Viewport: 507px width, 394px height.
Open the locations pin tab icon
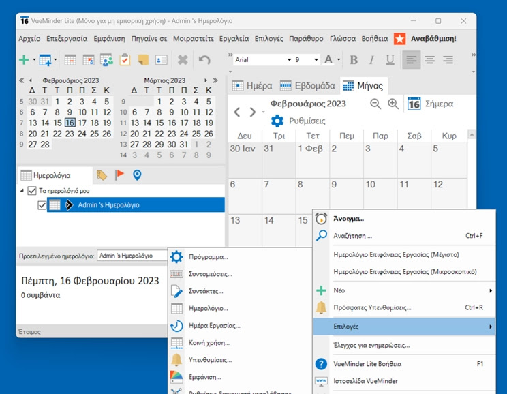137,175
